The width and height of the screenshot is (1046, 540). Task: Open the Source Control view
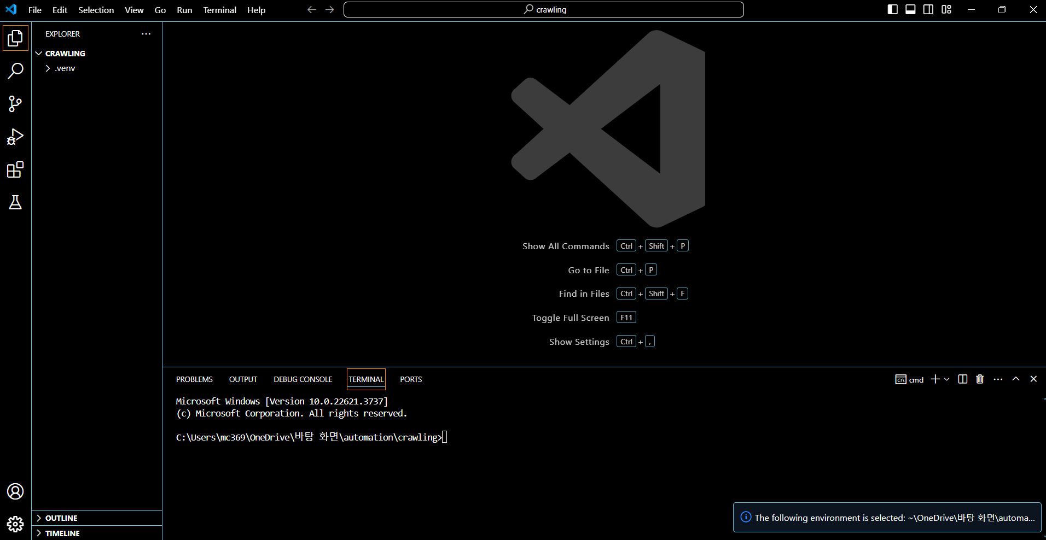15,104
